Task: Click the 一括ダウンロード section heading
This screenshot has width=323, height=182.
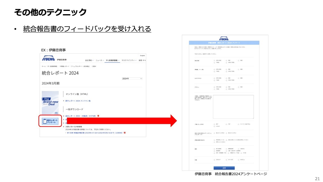Action: point(74,109)
